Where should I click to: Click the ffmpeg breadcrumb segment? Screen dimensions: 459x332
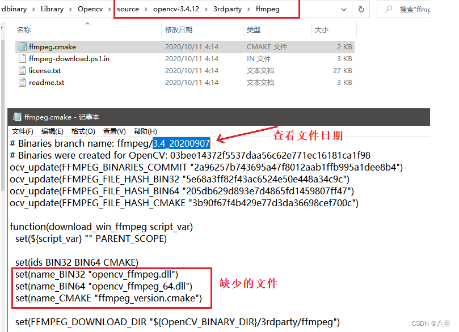point(268,9)
